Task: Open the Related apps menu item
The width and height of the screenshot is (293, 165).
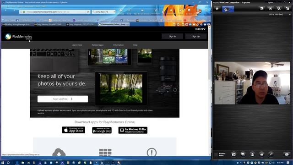Action: (x=98, y=45)
